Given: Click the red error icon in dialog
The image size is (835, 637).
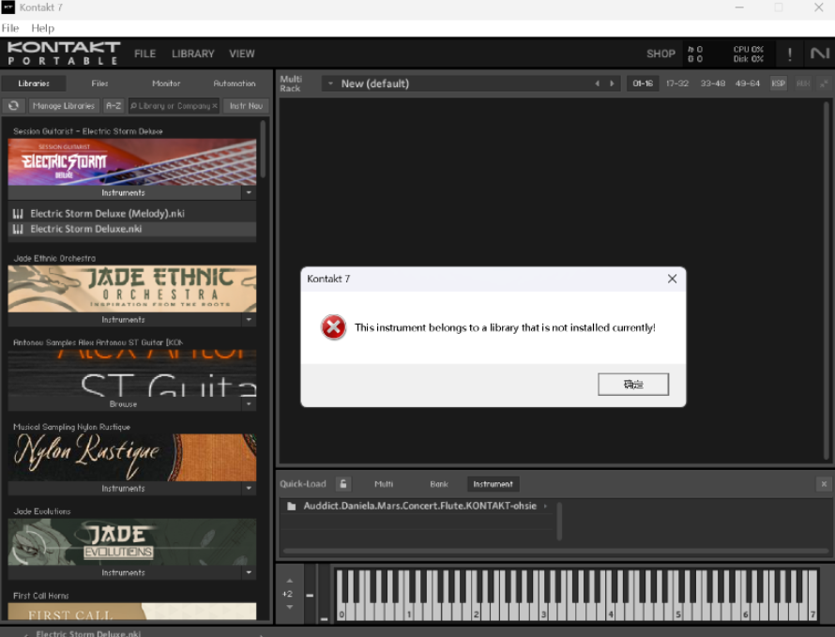Looking at the screenshot, I should (333, 327).
